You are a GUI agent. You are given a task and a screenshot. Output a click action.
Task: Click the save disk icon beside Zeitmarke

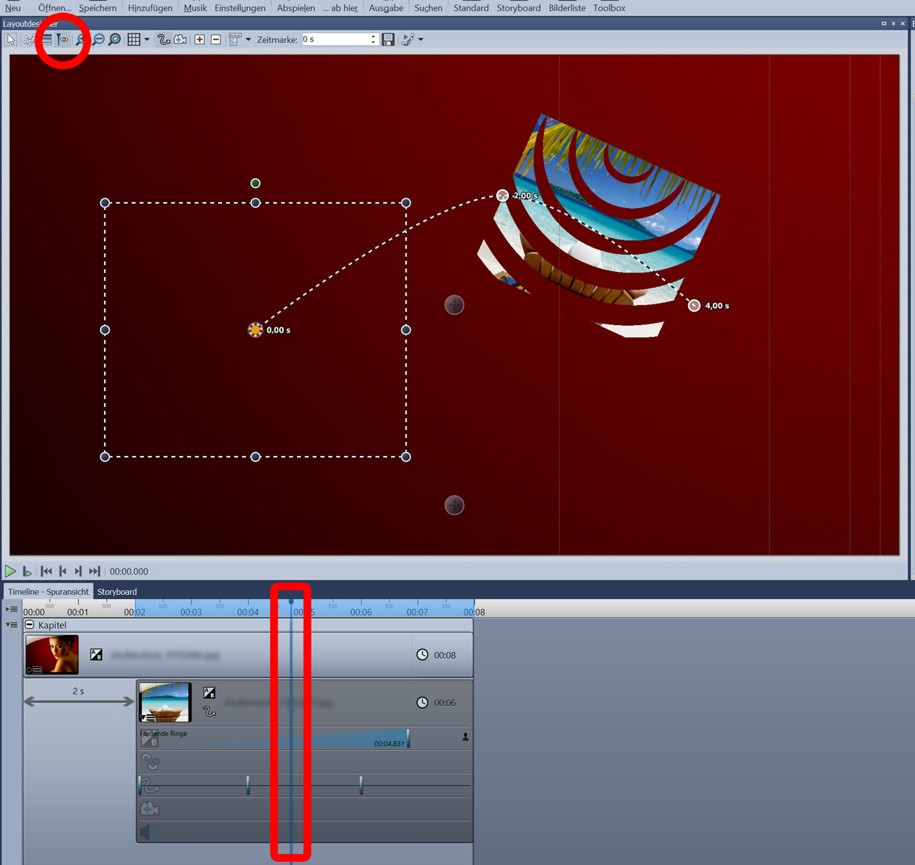[388, 39]
